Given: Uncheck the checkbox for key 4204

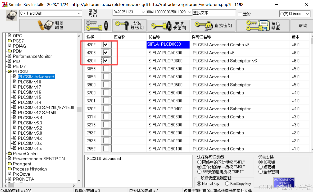Looking at the screenshot, I should pyautogui.click(x=106, y=61).
